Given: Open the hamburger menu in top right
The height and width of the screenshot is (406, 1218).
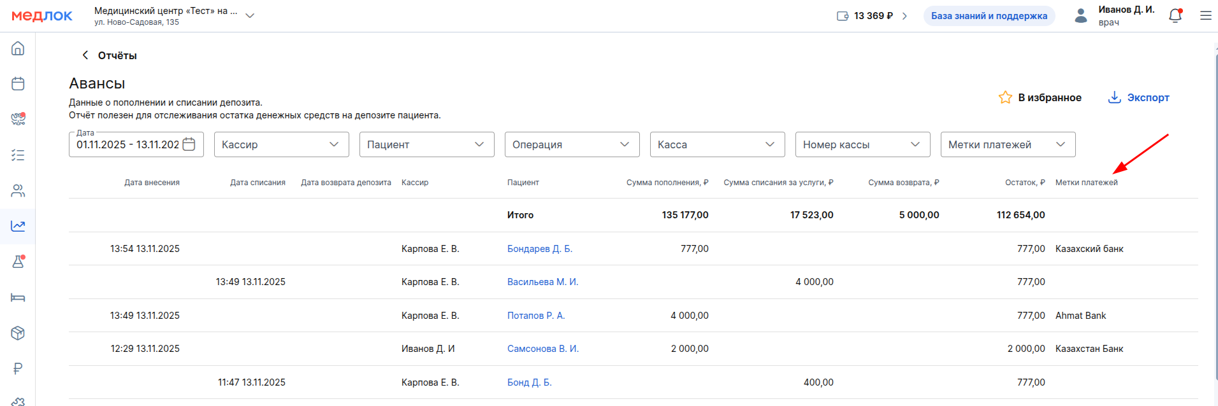Looking at the screenshot, I should [1205, 16].
